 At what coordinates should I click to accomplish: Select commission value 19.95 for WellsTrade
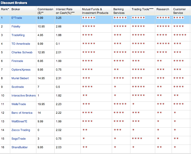[41, 104]
